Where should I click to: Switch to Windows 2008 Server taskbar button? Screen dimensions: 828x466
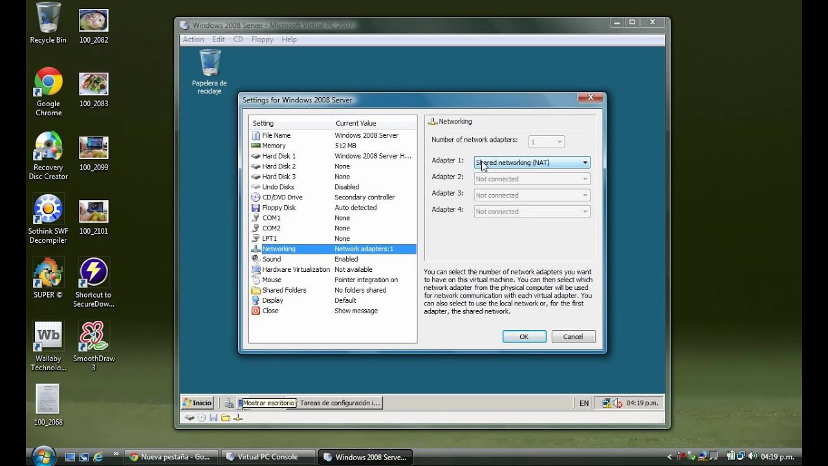365,457
